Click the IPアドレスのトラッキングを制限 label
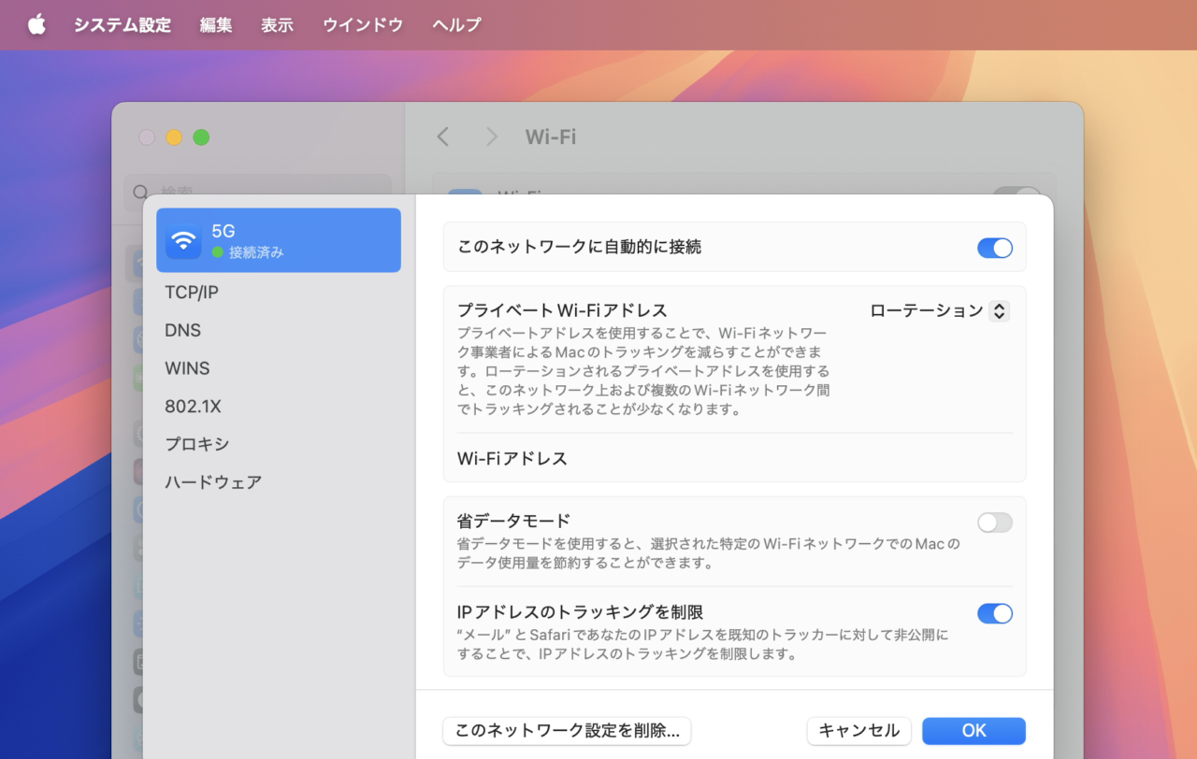1197x759 pixels. [x=580, y=612]
